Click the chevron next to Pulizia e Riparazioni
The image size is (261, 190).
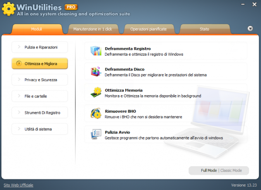point(19,47)
